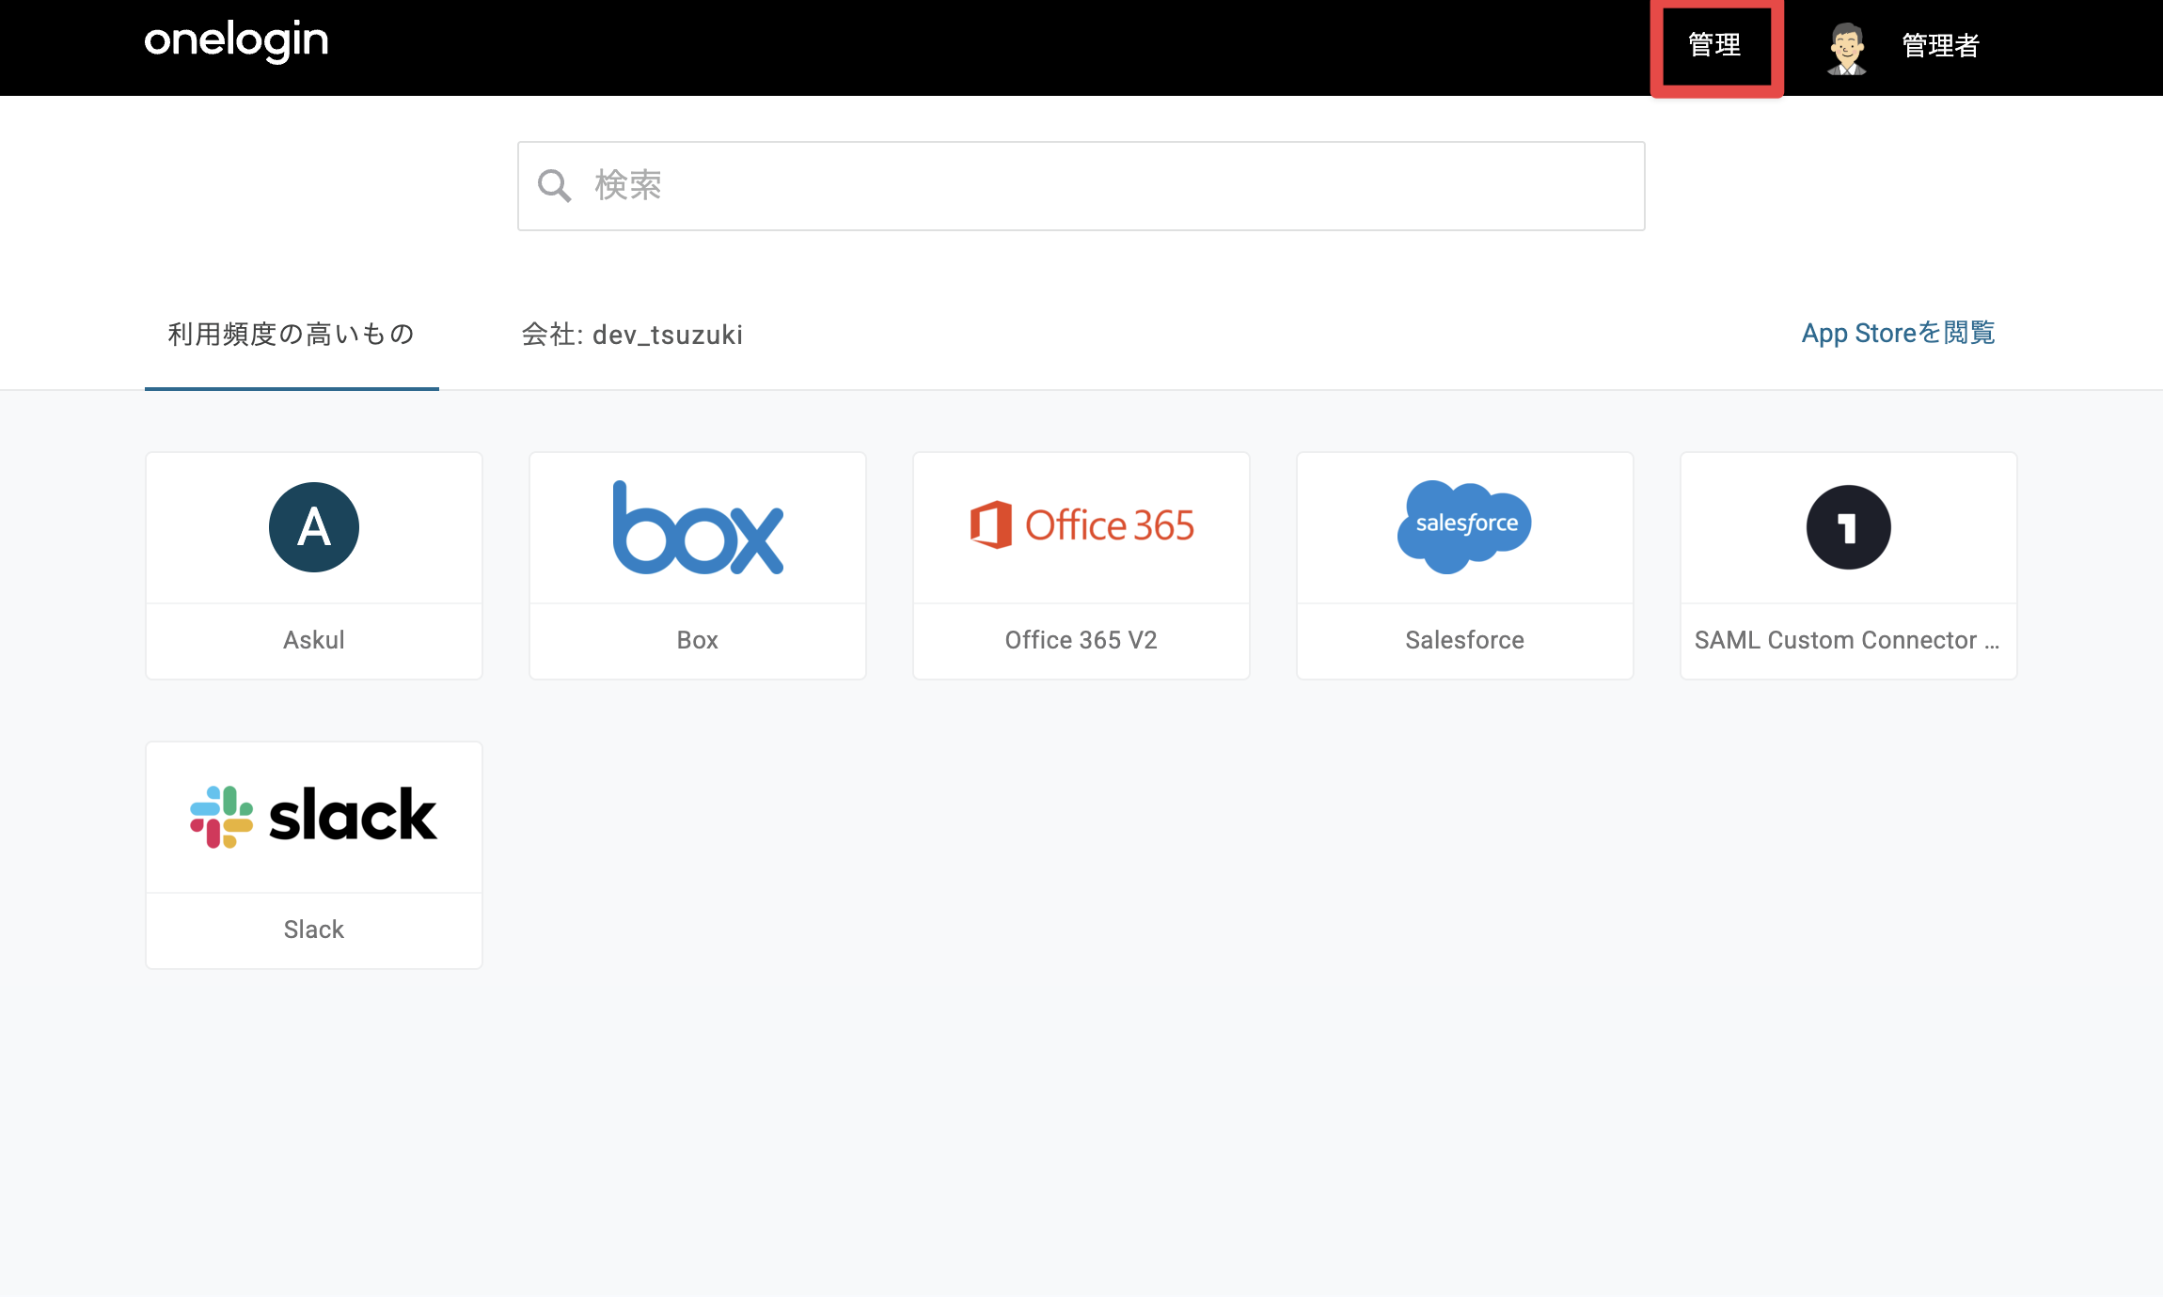
Task: Open the SAML Custom Connector icon
Action: pos(1849,527)
